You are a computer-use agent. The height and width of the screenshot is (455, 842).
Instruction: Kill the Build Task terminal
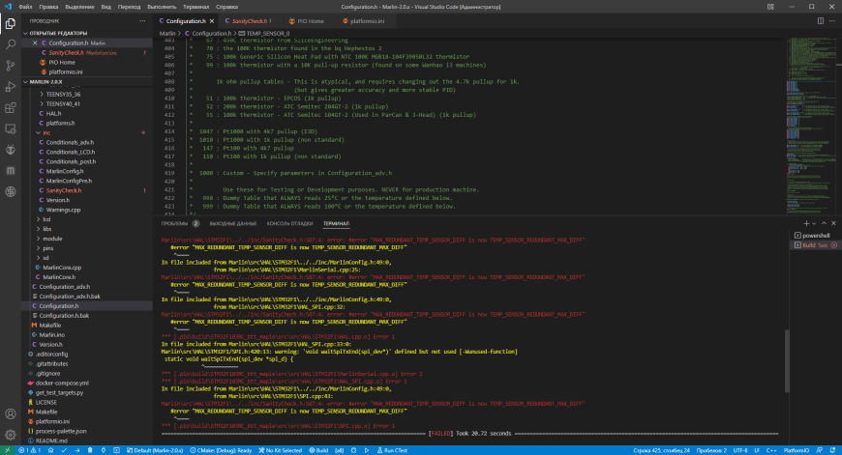click(x=834, y=245)
